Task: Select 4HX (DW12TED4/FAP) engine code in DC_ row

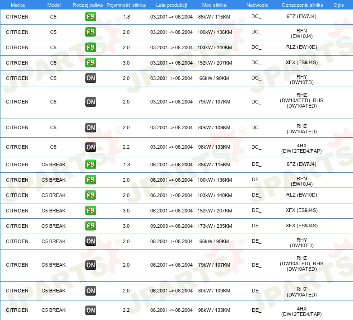Action: (302, 148)
